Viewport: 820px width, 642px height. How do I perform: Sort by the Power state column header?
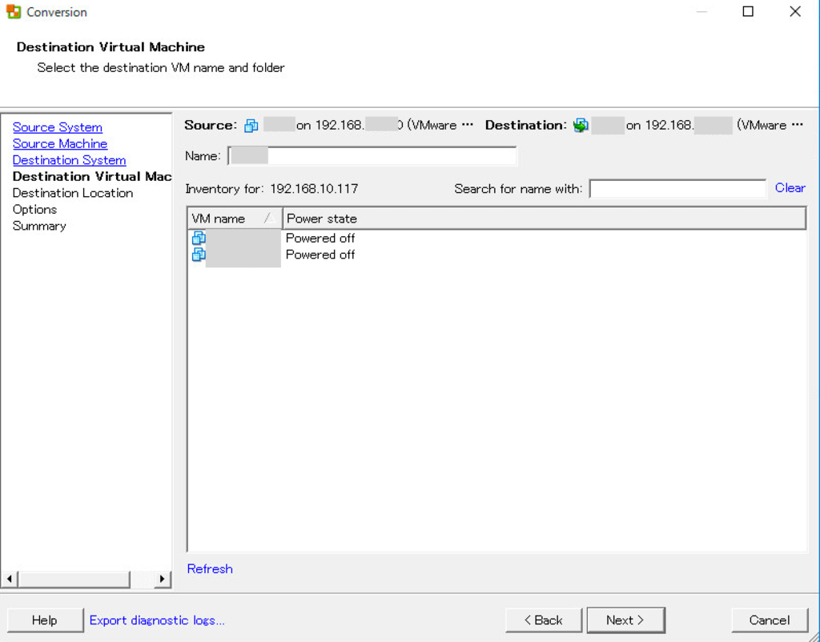tap(545, 219)
